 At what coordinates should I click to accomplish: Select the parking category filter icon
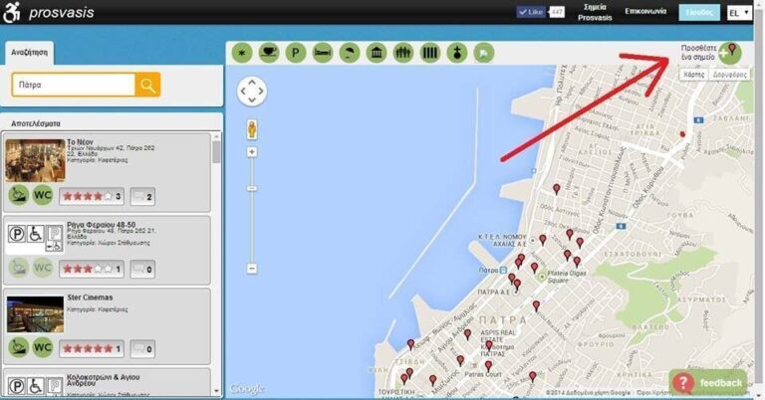(295, 52)
